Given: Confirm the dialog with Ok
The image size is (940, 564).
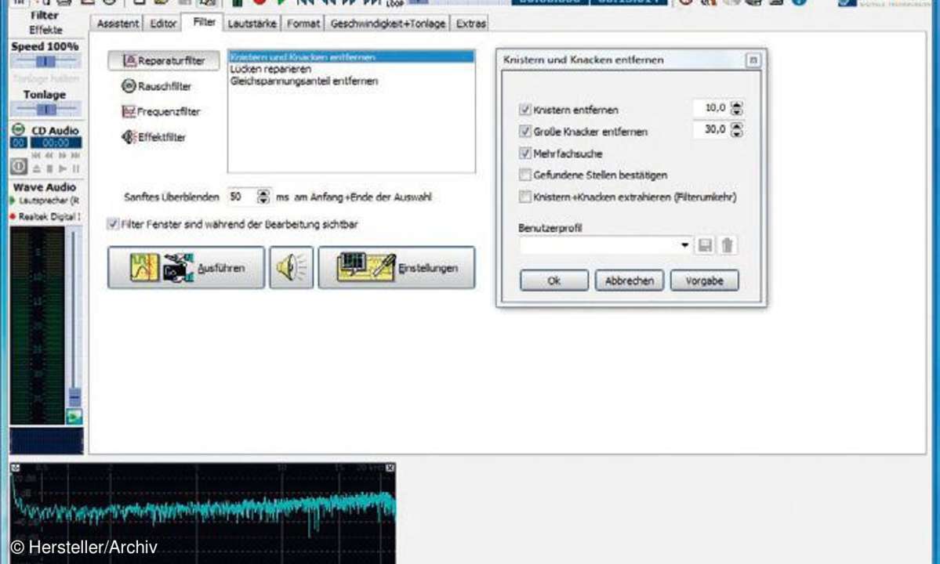Looking at the screenshot, I should click(x=554, y=280).
